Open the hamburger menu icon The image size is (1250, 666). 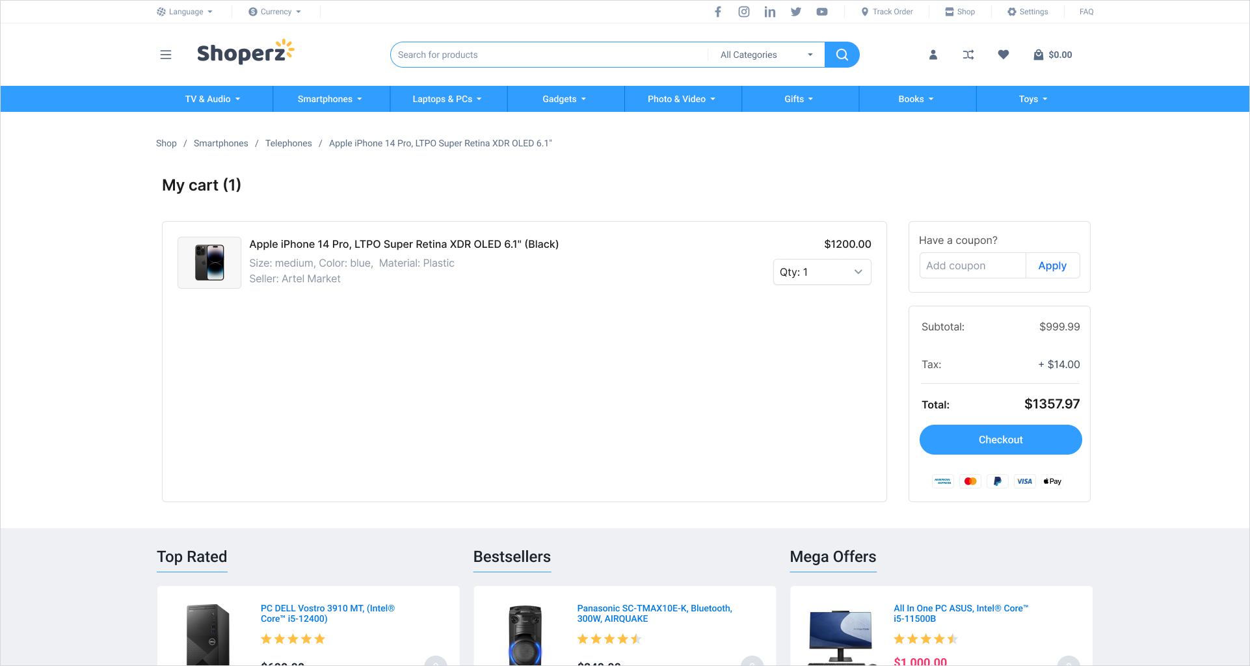point(166,55)
